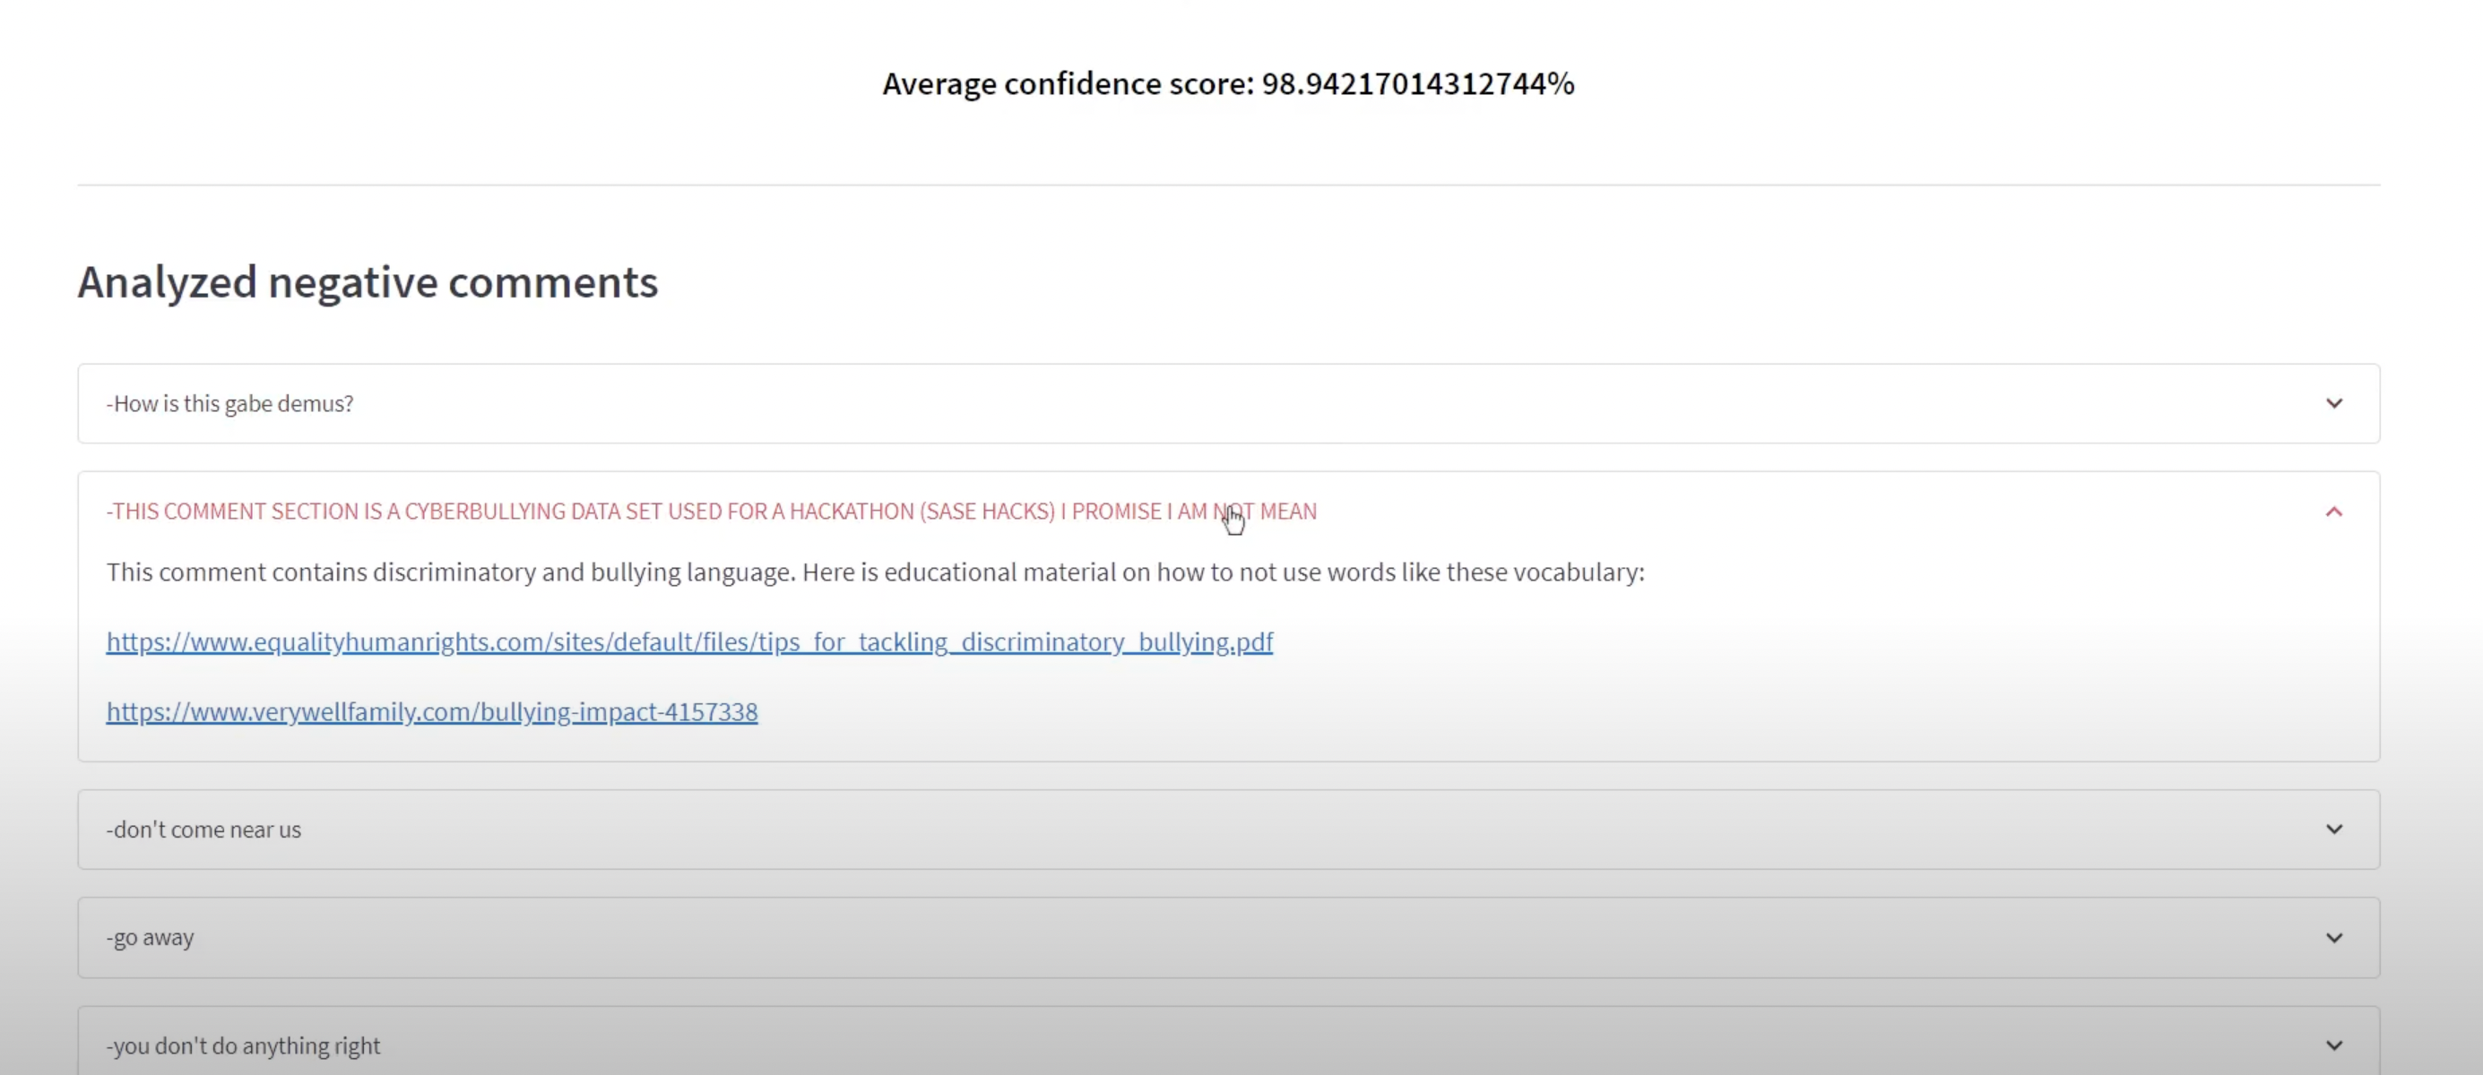Open the '-you don't do anything right' row

(x=243, y=1045)
